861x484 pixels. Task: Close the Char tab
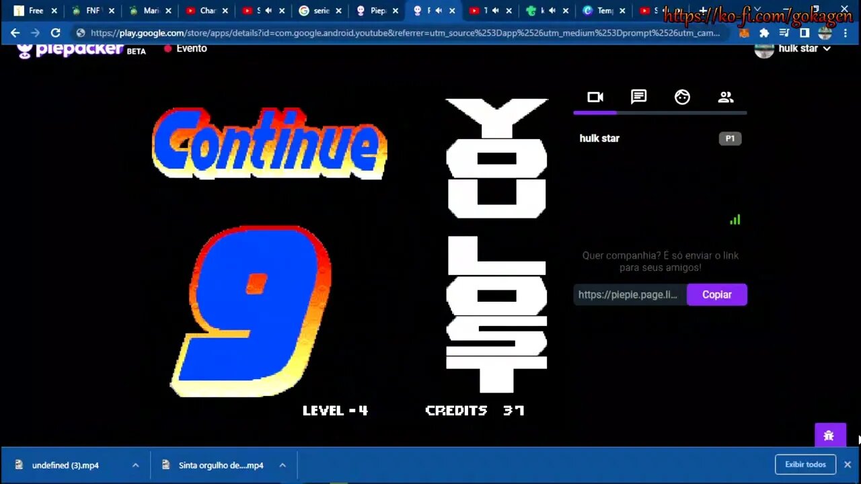[225, 11]
